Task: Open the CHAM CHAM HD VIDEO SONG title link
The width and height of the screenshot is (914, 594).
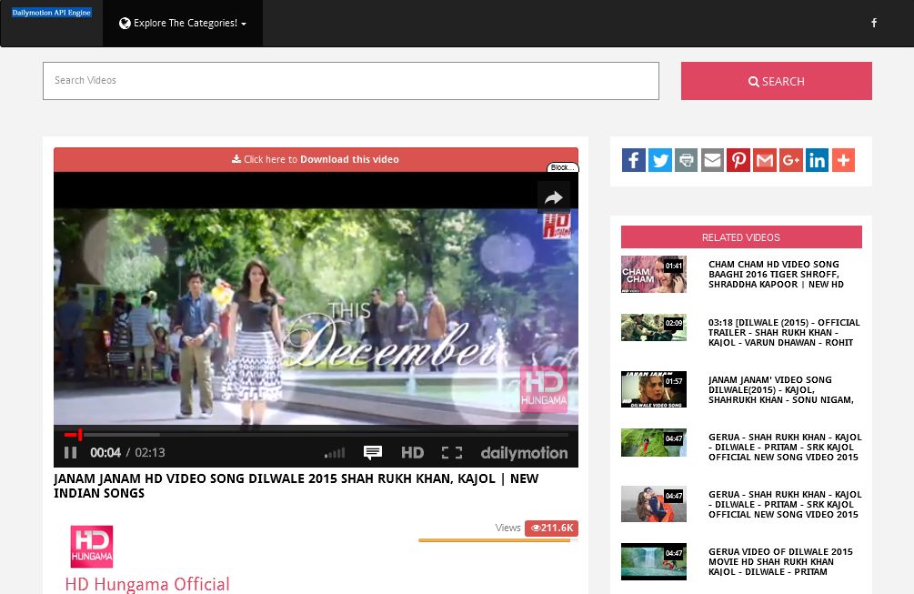Action: click(x=776, y=275)
